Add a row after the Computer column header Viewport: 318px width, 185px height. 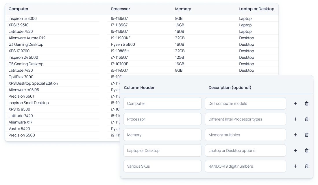pyautogui.click(x=295, y=103)
